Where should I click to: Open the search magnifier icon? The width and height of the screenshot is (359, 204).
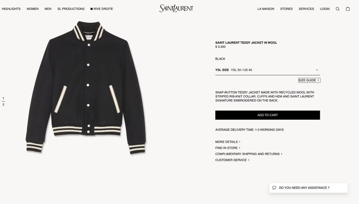[337, 9]
